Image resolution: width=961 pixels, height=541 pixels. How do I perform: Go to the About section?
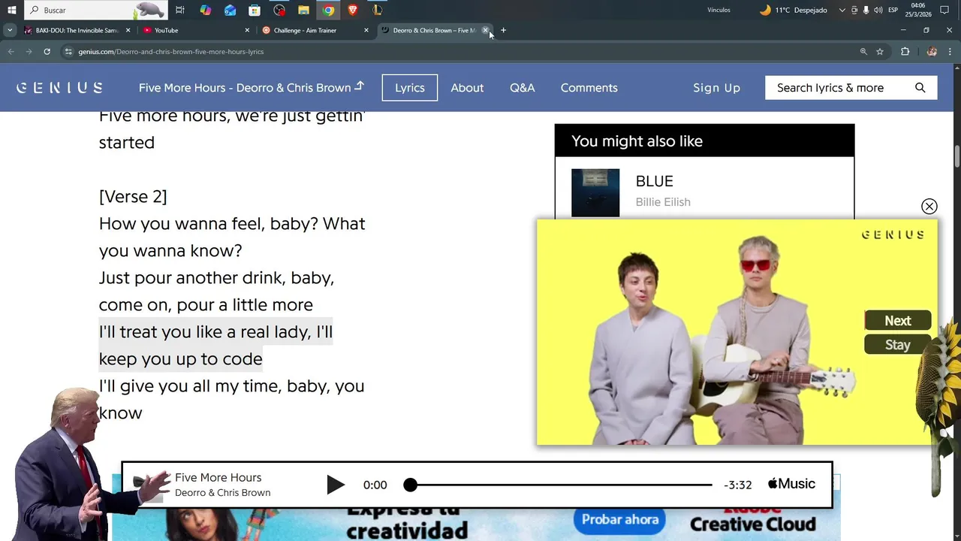(x=467, y=87)
